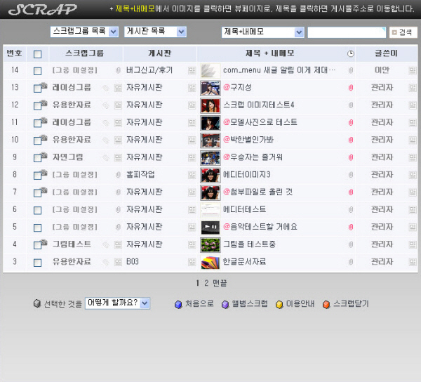421x382 pixels.
Task: Open the 스크랩그룹 목록 dropdown
Action: pos(84,32)
